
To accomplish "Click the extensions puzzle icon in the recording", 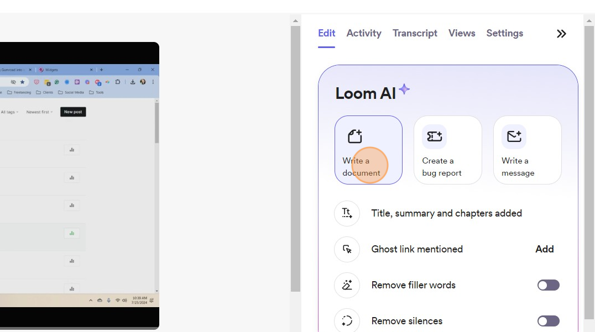I will pos(118,81).
